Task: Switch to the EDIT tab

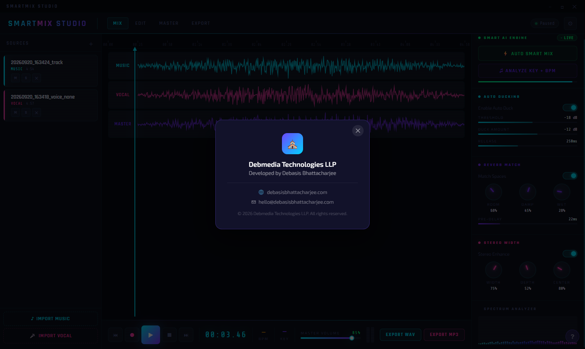Action: click(141, 23)
